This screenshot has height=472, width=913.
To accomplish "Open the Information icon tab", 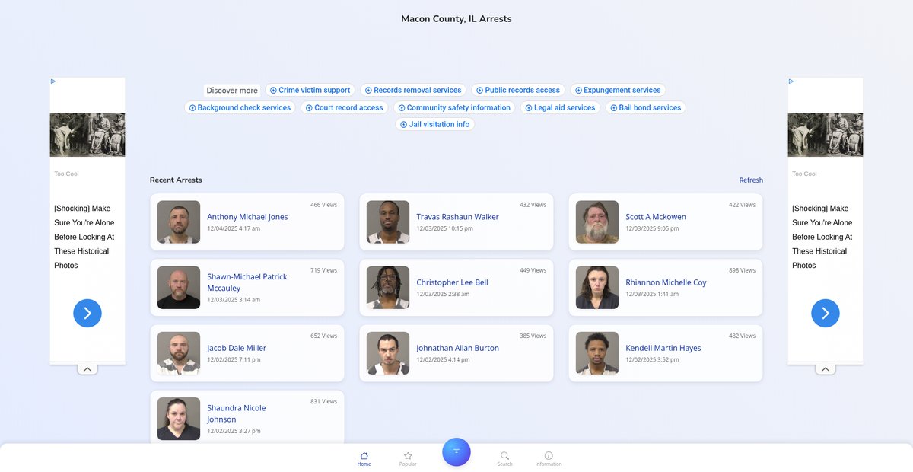I will [x=549, y=456].
